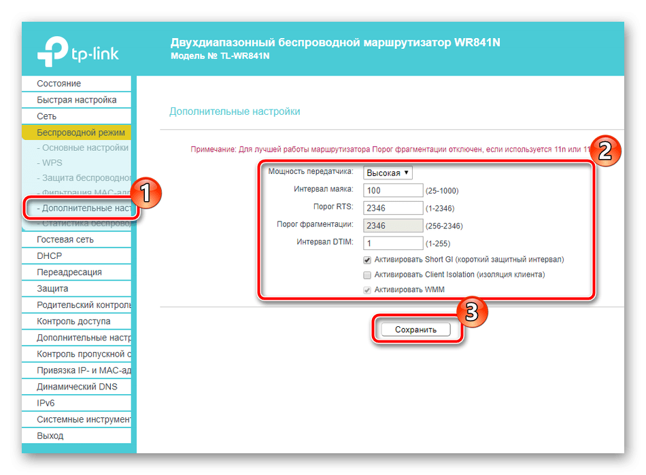
Task: Enable the Short GI checkbox
Action: [368, 260]
